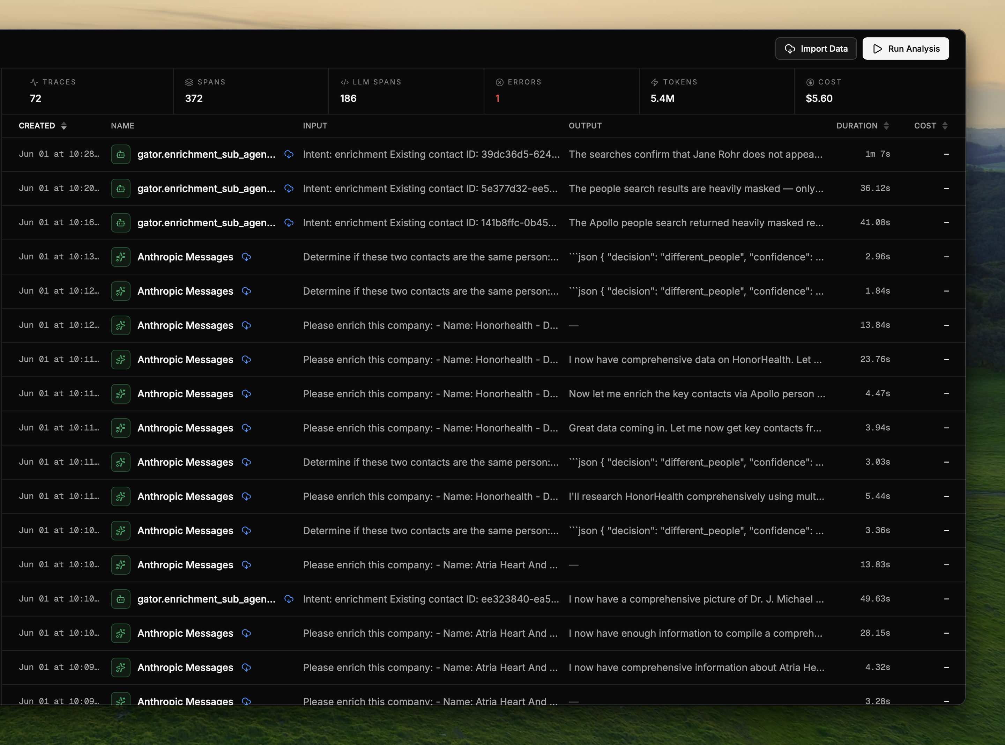Click the sparkle icon in the 5.44s row
The height and width of the screenshot is (745, 1005).
pyautogui.click(x=121, y=496)
